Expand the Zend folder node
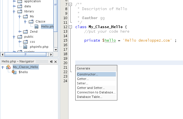 pos(19,32)
